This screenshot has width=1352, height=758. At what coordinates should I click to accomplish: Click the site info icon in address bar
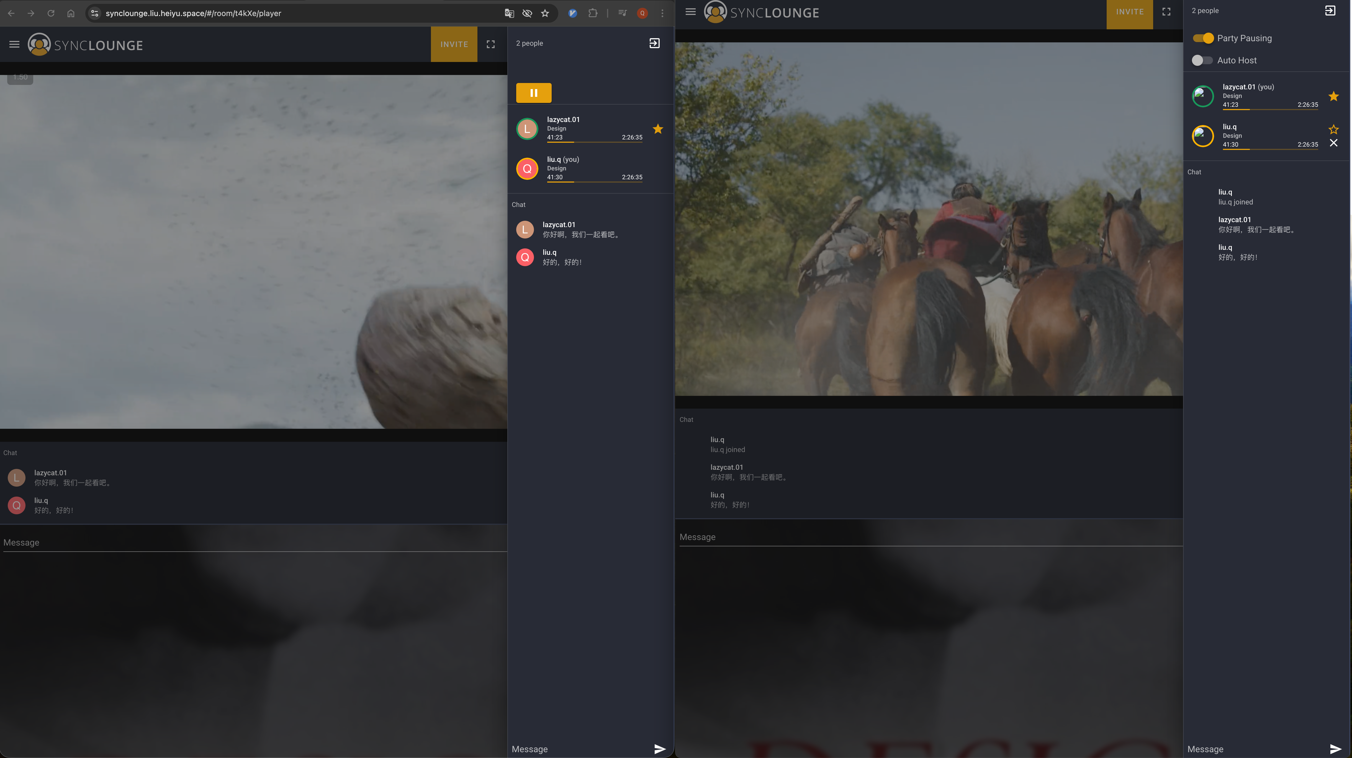[95, 13]
